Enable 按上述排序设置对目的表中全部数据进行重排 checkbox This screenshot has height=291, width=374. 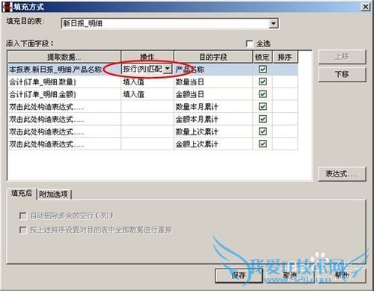(23, 230)
